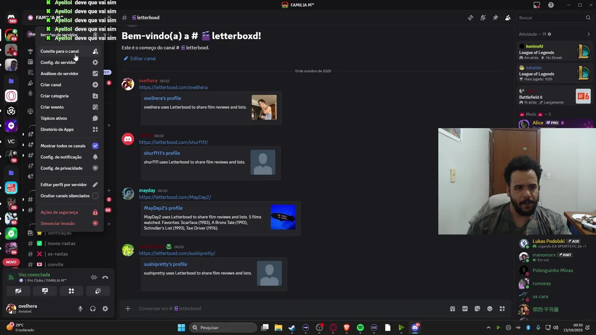Open apps launcher in message bar

pyautogui.click(x=502, y=308)
